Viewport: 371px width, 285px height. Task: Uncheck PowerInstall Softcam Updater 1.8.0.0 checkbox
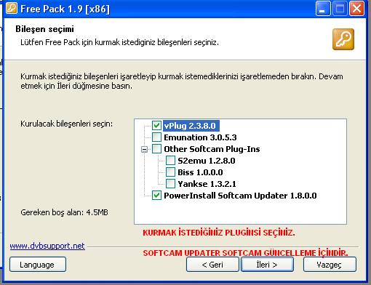(x=156, y=195)
